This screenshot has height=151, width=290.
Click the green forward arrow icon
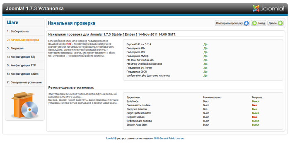pos(280,23)
